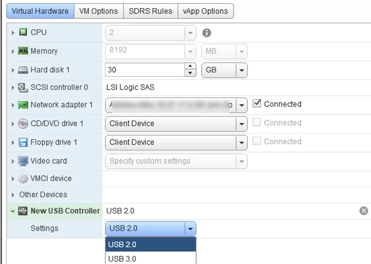Screen dimensions: 371x264
Task: Click the Hard disk size field
Action: click(x=145, y=70)
